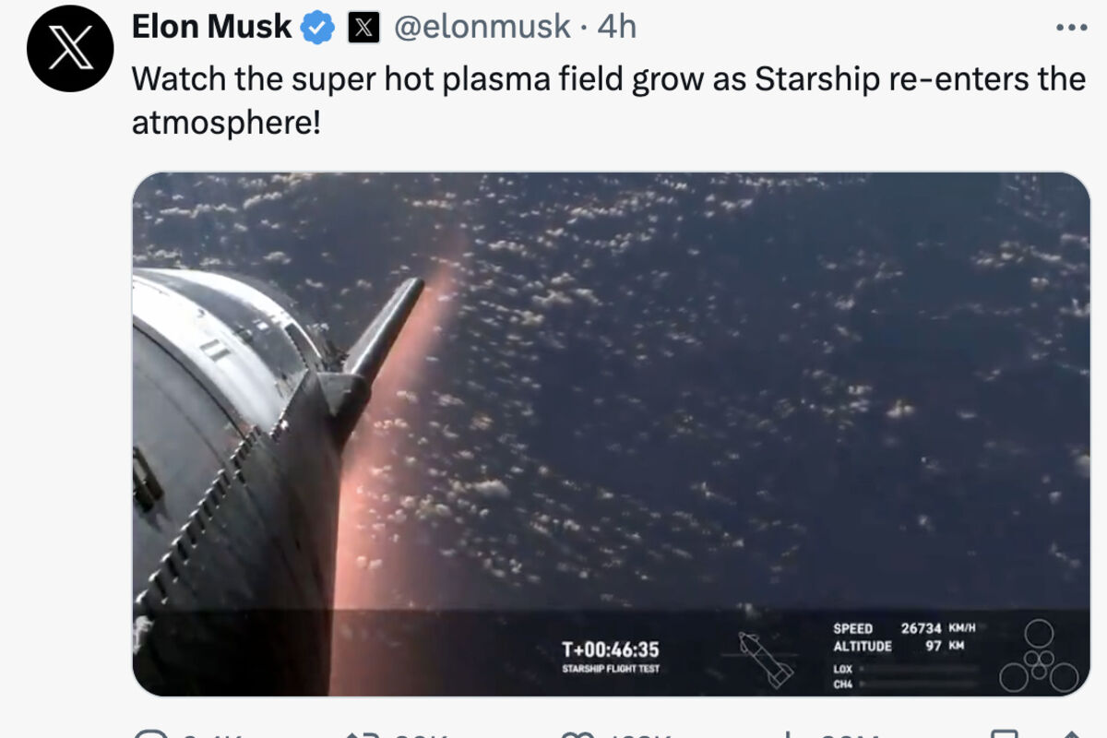Open the X profile avatar
The image size is (1107, 738).
pyautogui.click(x=70, y=47)
